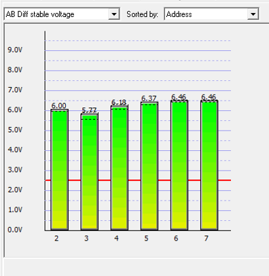The image size is (269, 276).
Task: Click the 7.0V axis label
Action: pos(15,90)
